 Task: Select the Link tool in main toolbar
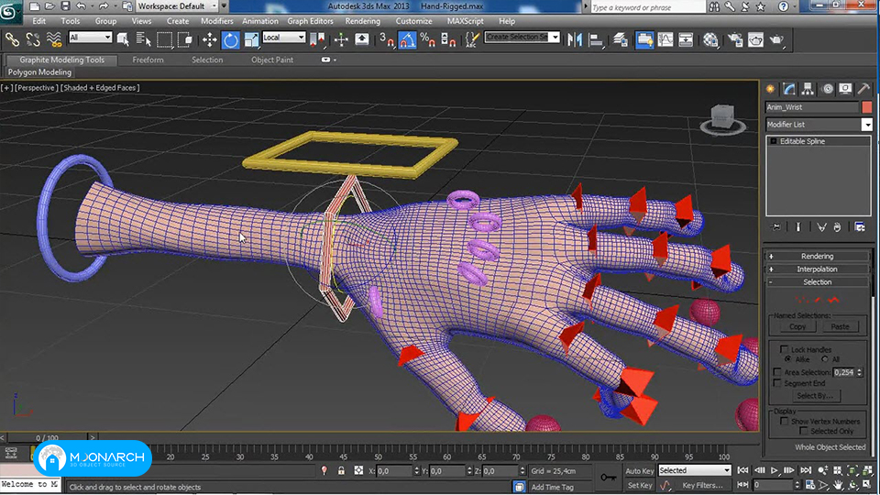12,39
